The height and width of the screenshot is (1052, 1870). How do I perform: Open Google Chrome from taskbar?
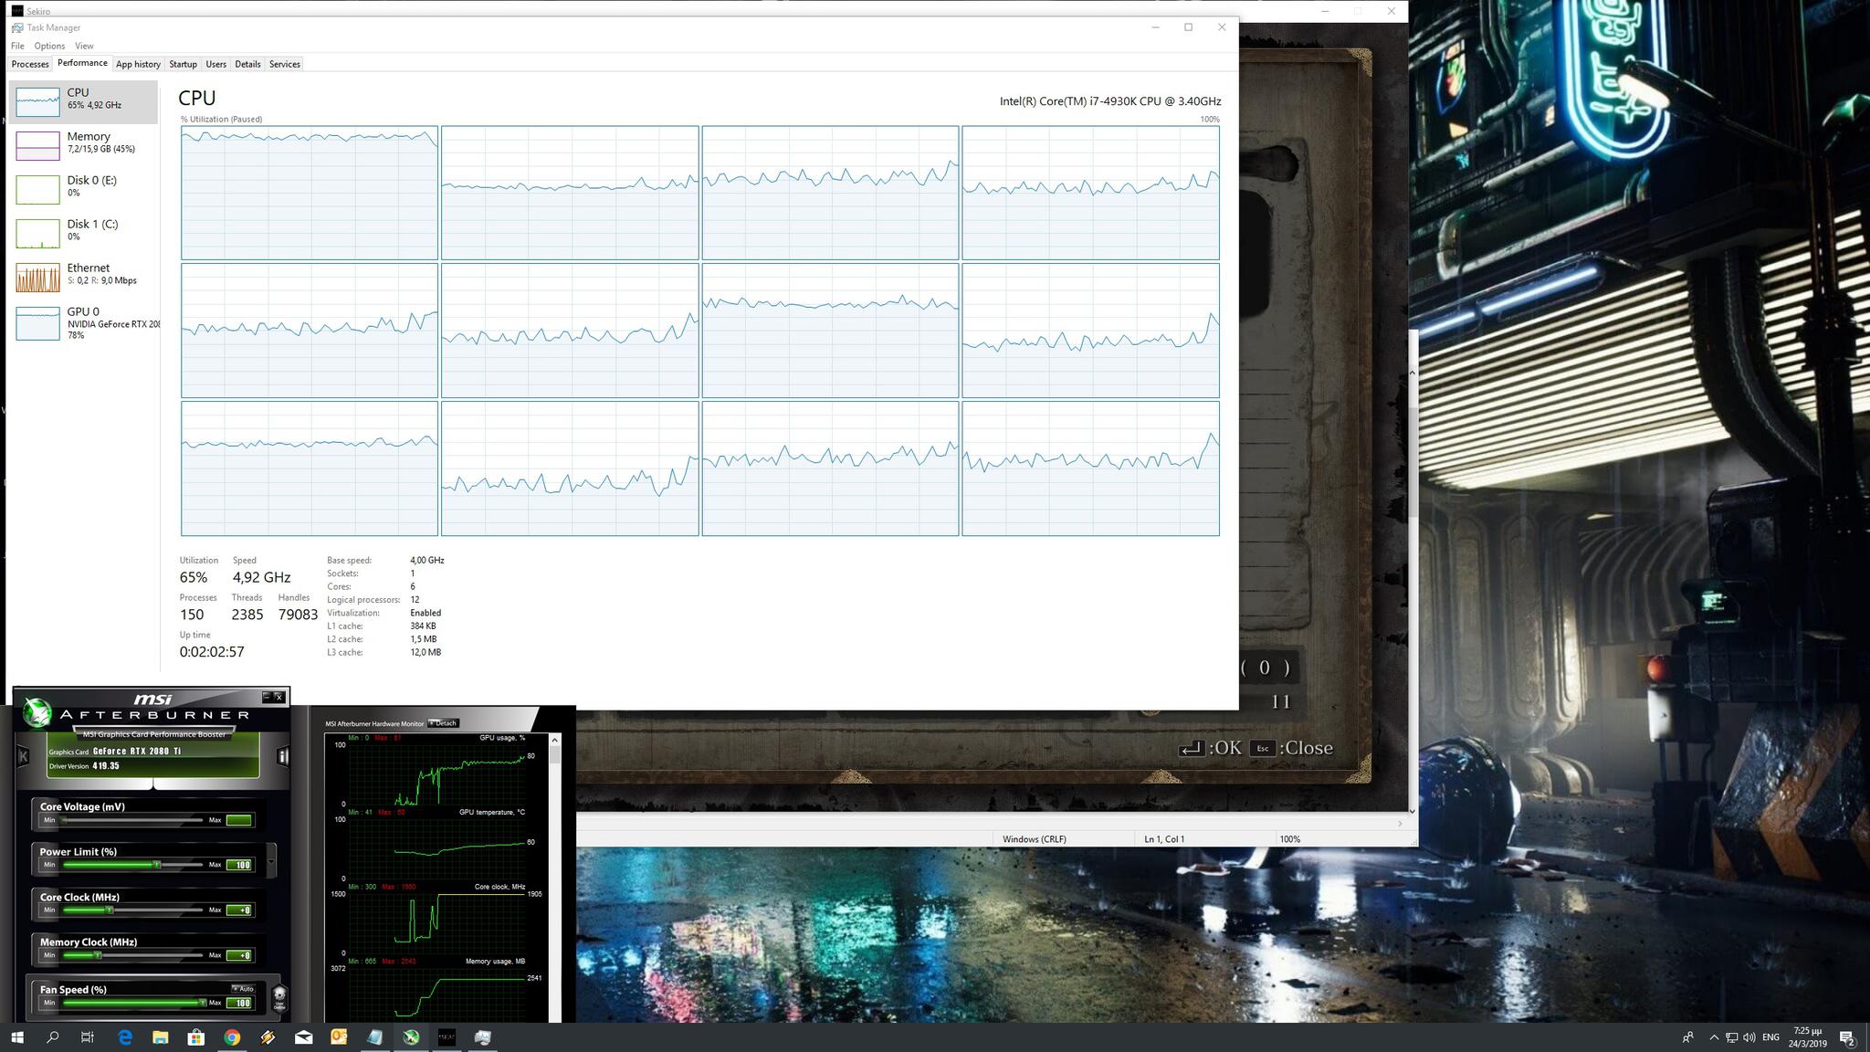click(x=232, y=1037)
